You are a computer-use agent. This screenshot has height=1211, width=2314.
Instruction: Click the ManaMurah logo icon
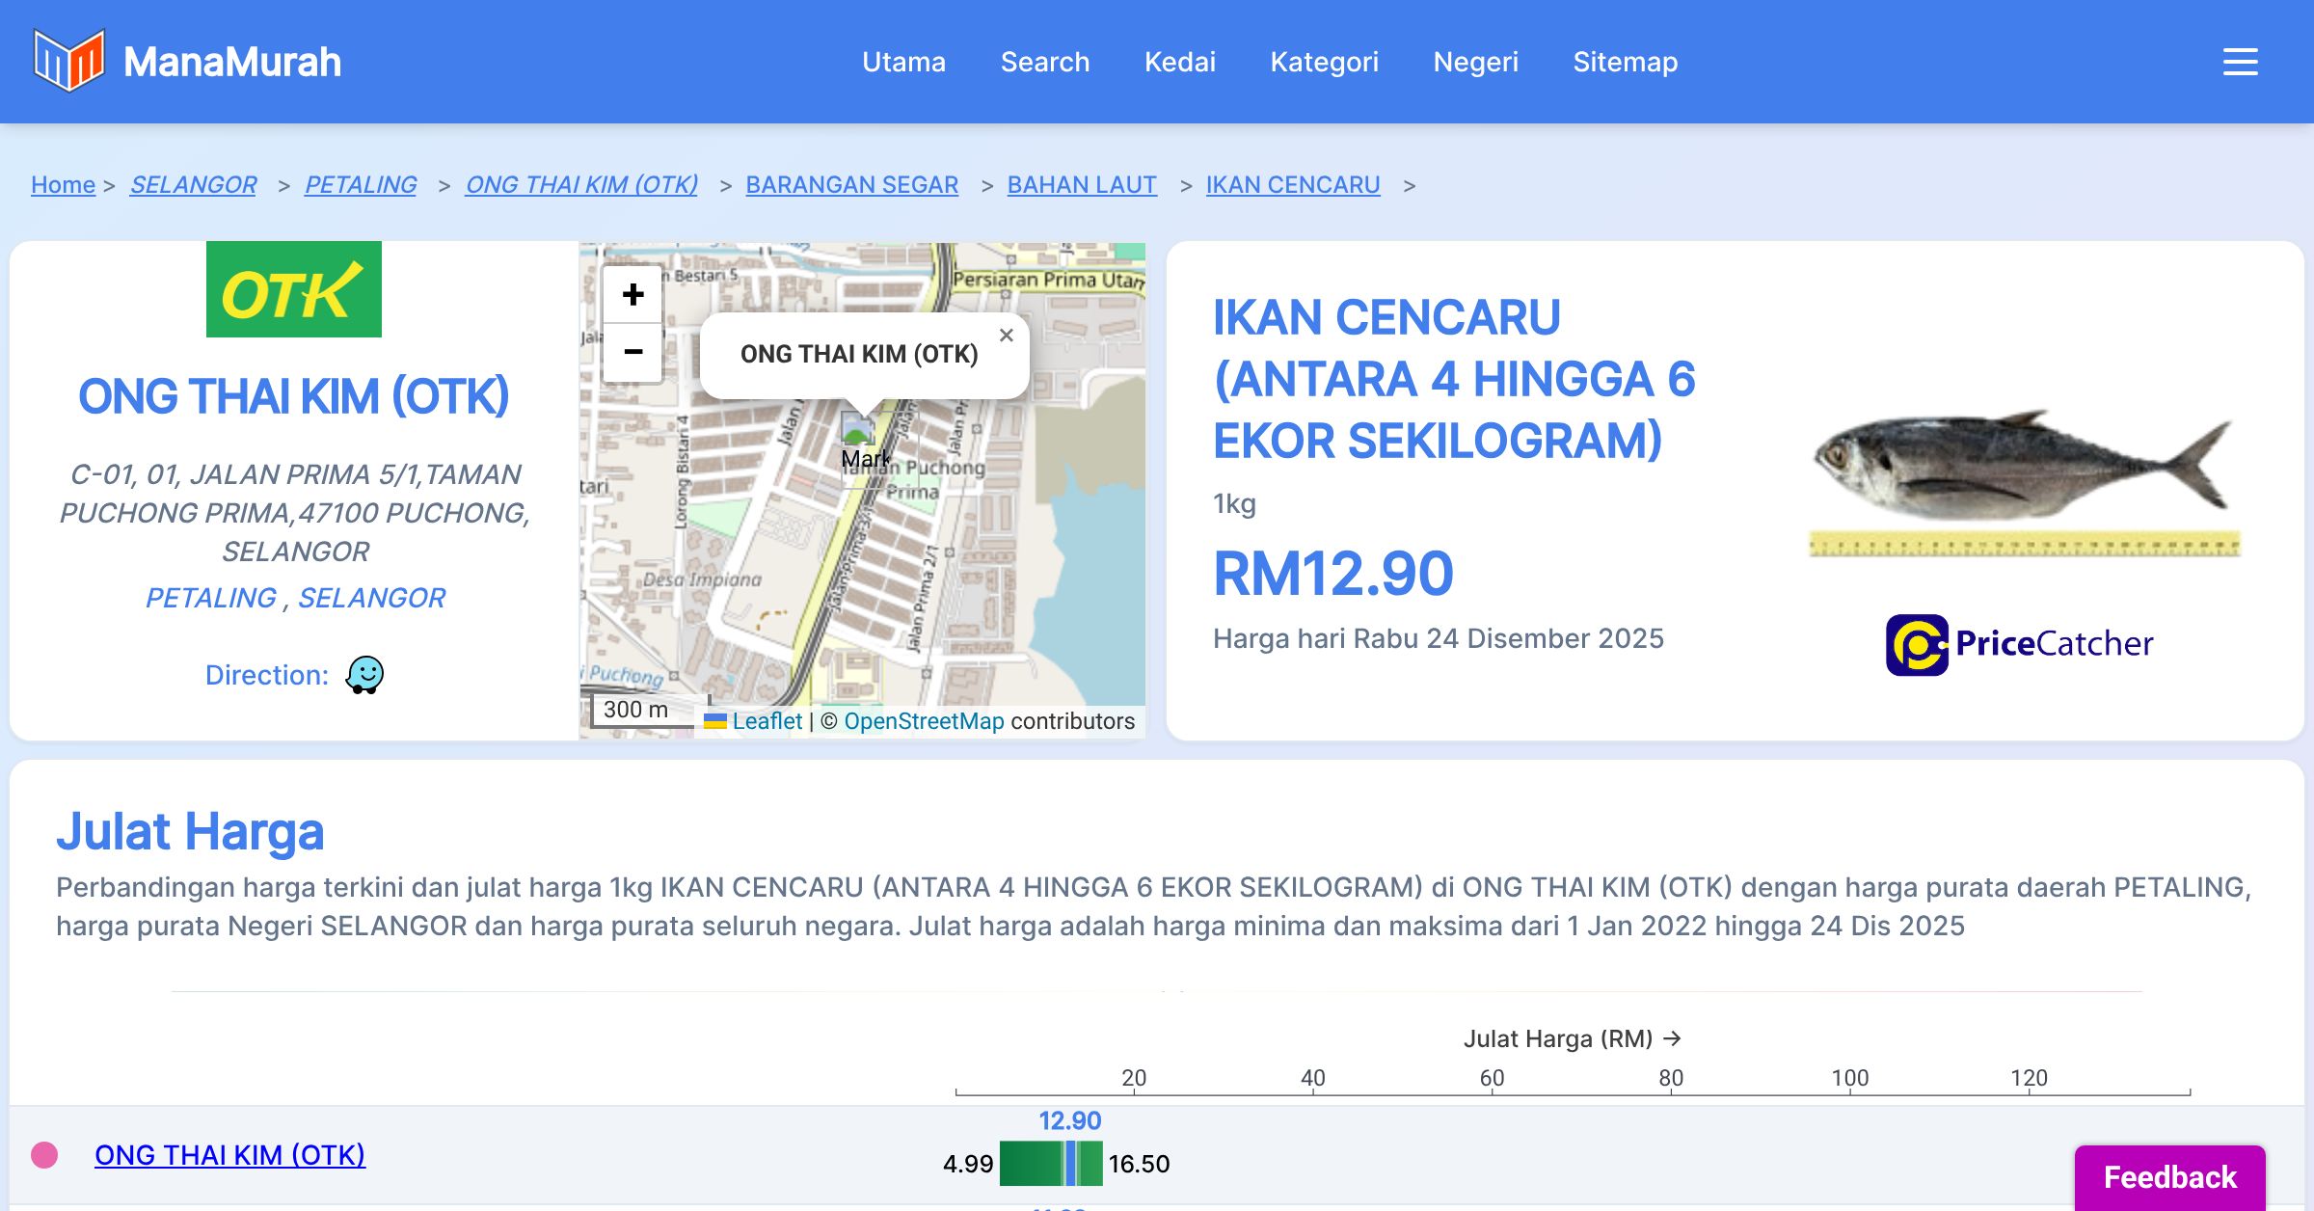coord(68,61)
